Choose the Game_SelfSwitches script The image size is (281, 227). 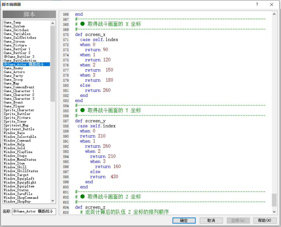[20, 38]
